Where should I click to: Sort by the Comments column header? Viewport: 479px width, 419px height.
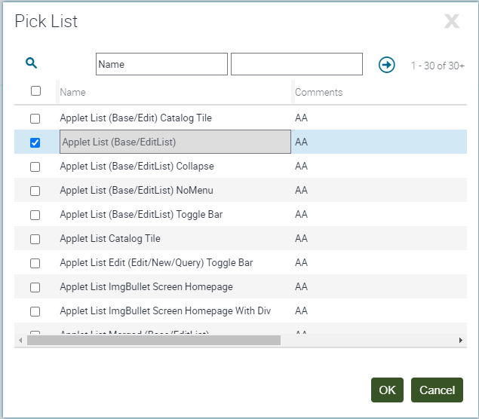tap(318, 92)
